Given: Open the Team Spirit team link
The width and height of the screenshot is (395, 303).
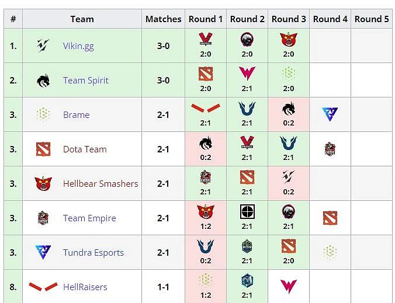Looking at the screenshot, I should pos(86,81).
